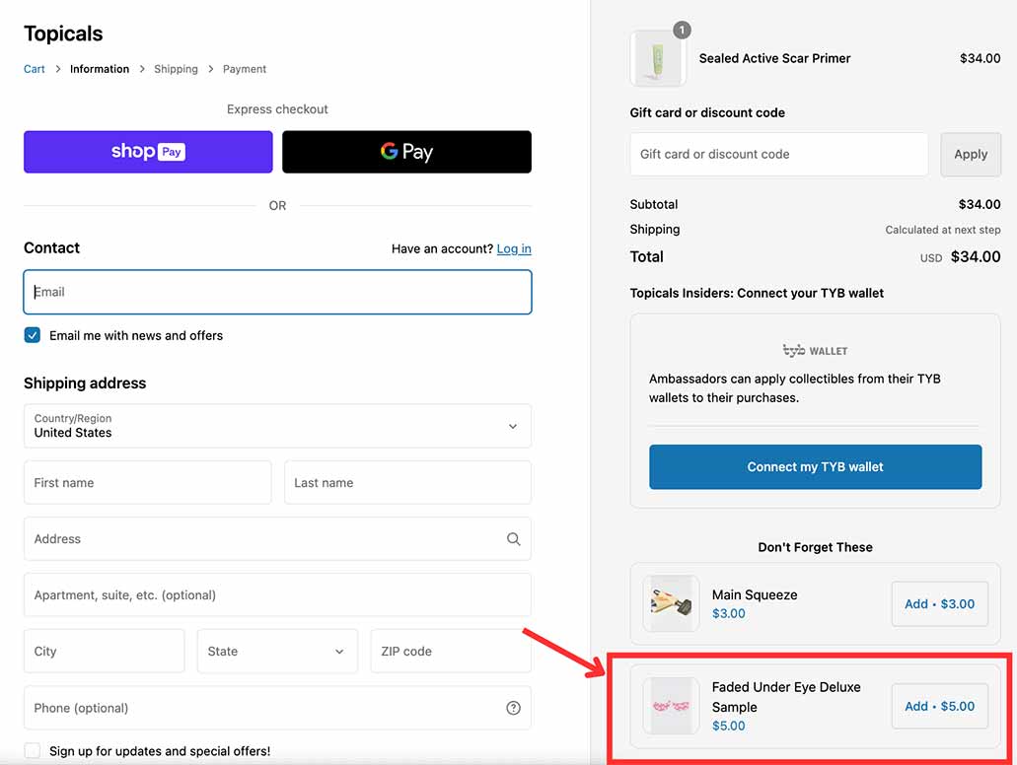Click the Apartment, suite, etc. field
Image resolution: width=1017 pixels, height=765 pixels.
277,595
